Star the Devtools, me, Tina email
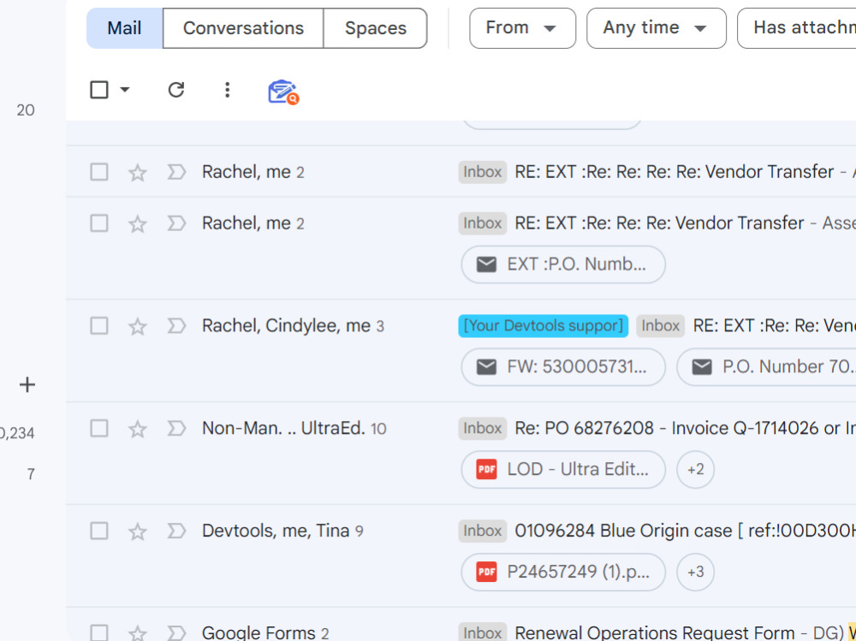Viewport: 856px width, 641px height. [x=138, y=531]
